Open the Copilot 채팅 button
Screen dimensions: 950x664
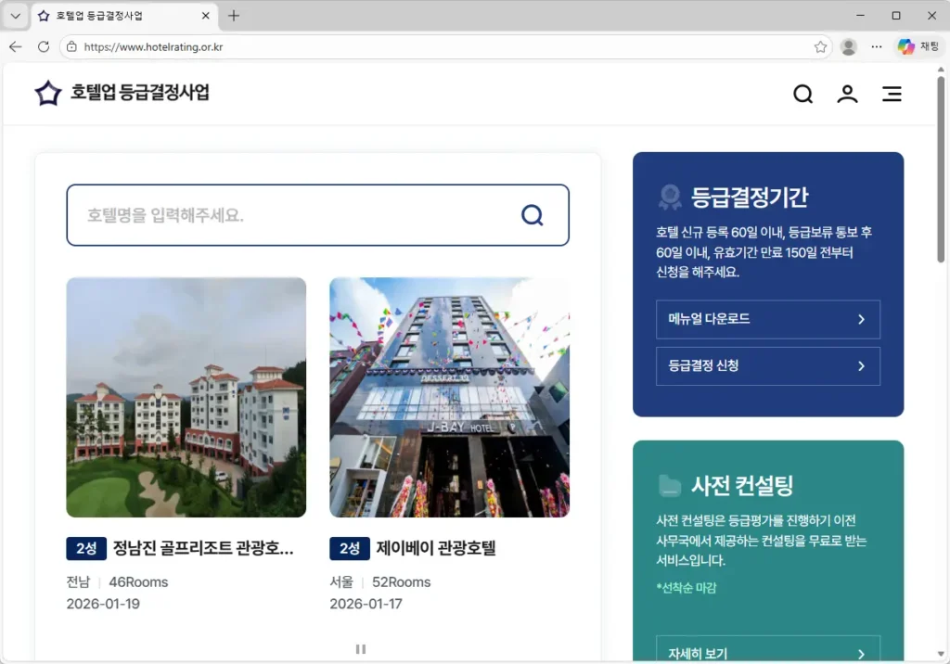coord(918,46)
